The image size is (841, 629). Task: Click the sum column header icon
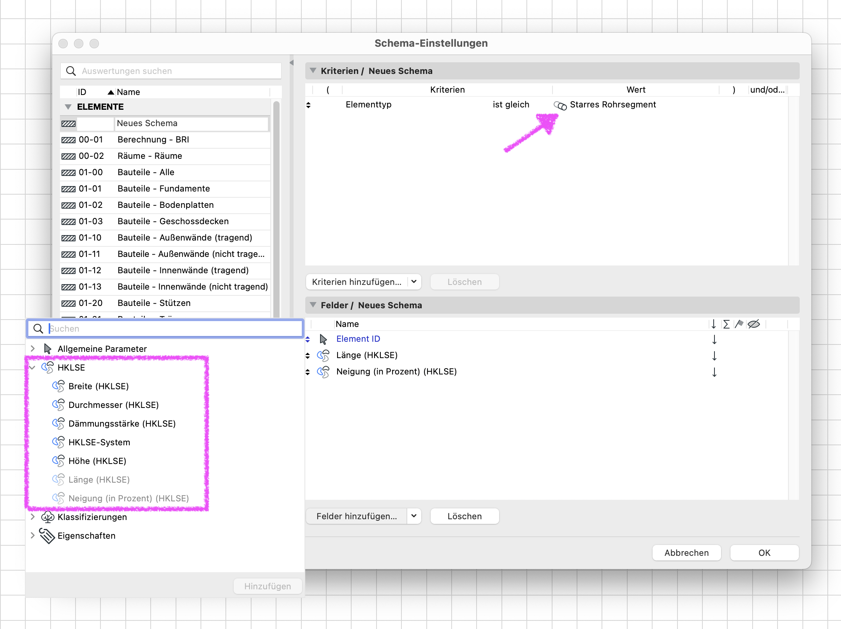click(726, 324)
